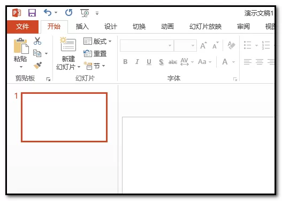The width and height of the screenshot is (282, 201).
Task: Cut selection with scissors icon
Action: tap(37, 41)
